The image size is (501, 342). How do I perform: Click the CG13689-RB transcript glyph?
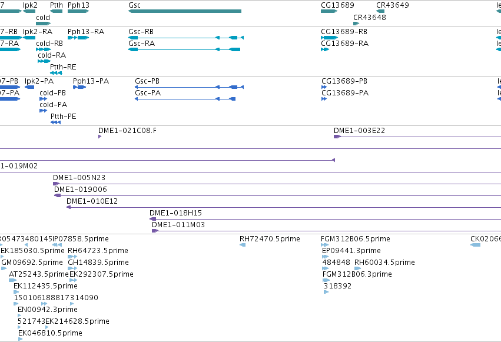(329, 38)
